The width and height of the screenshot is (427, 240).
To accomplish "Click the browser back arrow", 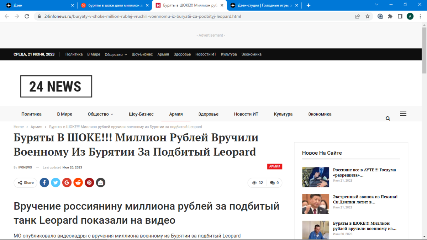I will [x=7, y=16].
